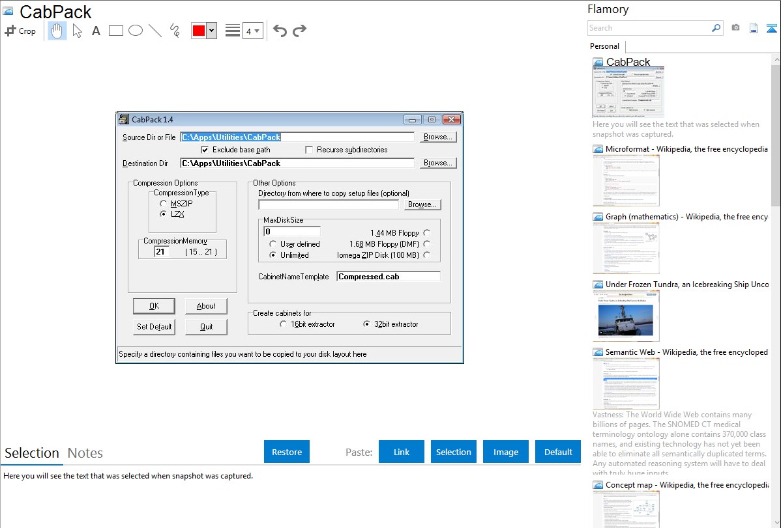Screen dimensions: 781x528
Task: Select the straight line tool
Action: (155, 31)
